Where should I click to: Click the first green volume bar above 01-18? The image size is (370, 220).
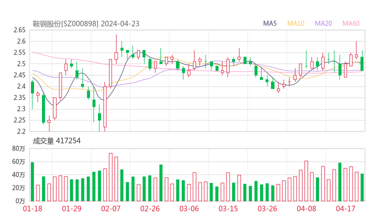point(32,182)
